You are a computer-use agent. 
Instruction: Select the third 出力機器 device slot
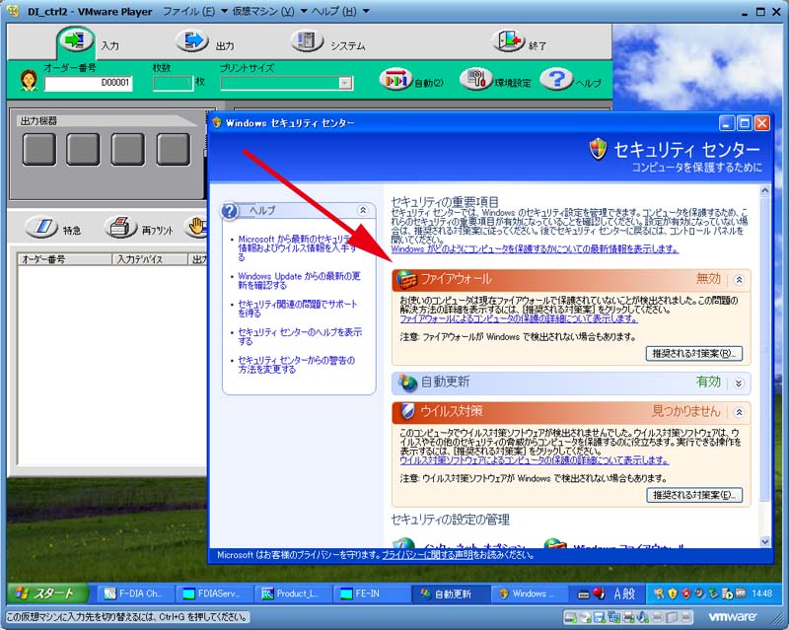[128, 150]
